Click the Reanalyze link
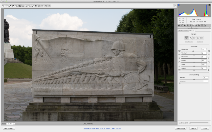The height and width of the screenshot is (132, 212). 200,42
